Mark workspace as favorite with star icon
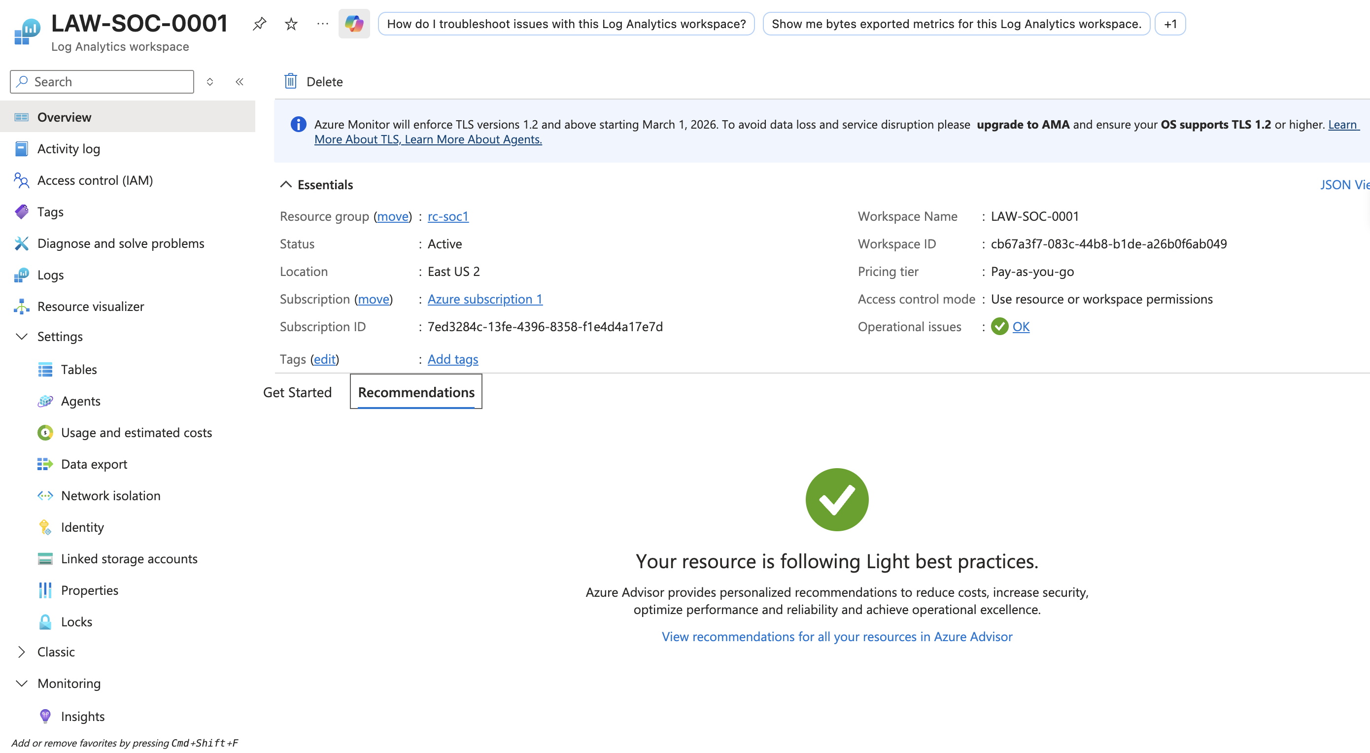Viewport: 1370px width, 753px height. point(291,24)
